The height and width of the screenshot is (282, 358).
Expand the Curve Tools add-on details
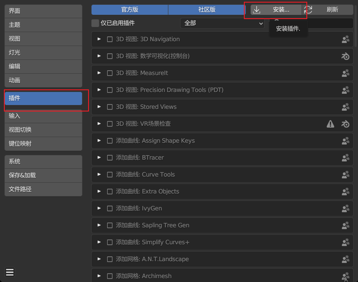point(99,174)
